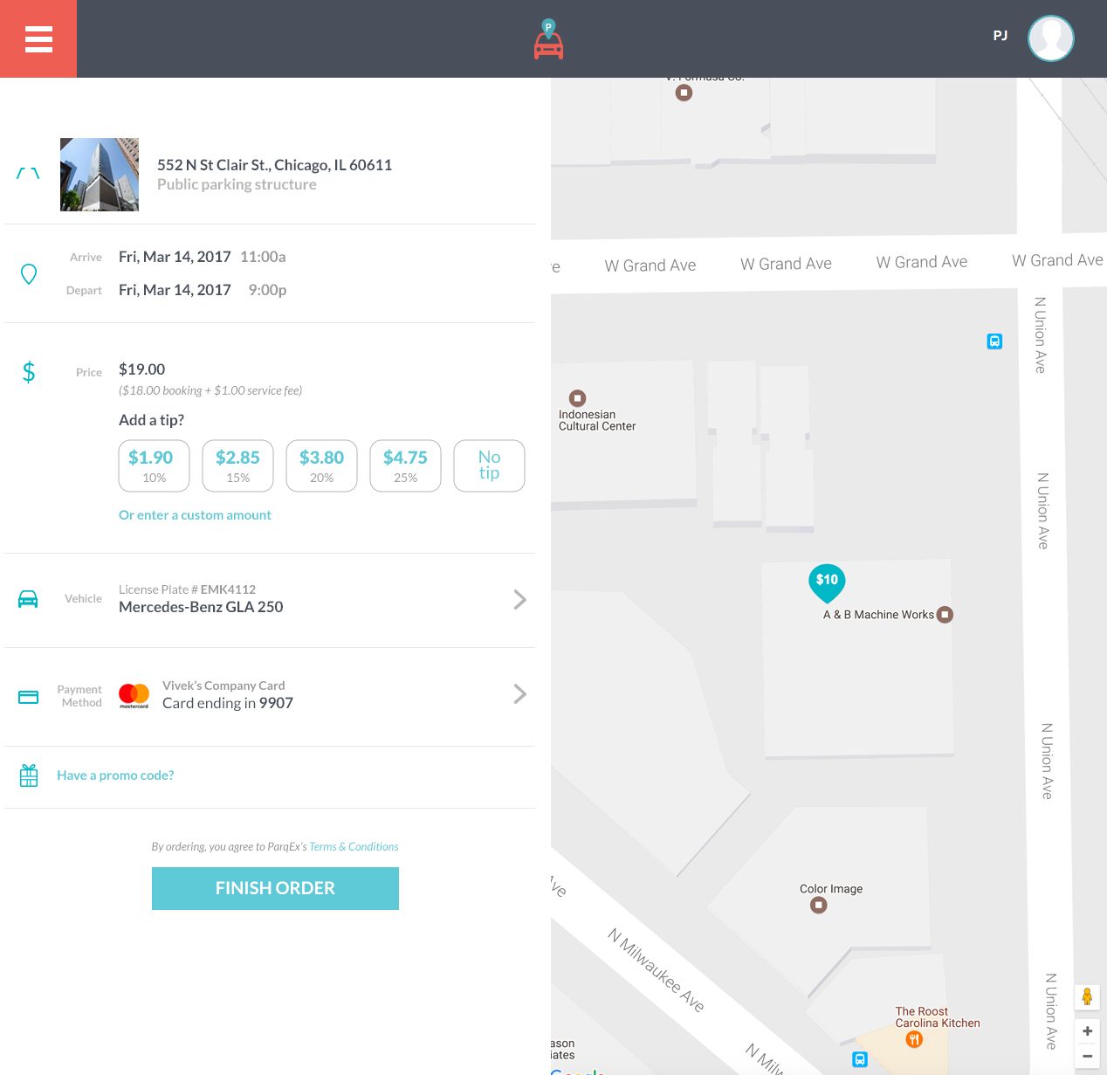Open the Terms & Conditions link

point(354,847)
